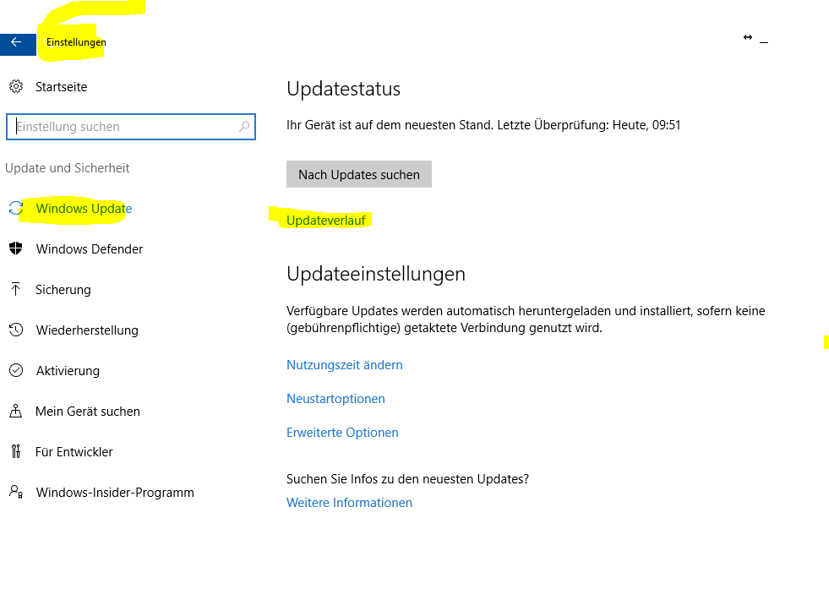Click the Einstellungen window title
Viewport: 829px width, 589px height.
[x=76, y=42]
